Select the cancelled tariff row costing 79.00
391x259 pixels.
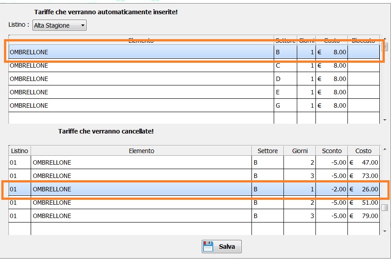(x=194, y=216)
